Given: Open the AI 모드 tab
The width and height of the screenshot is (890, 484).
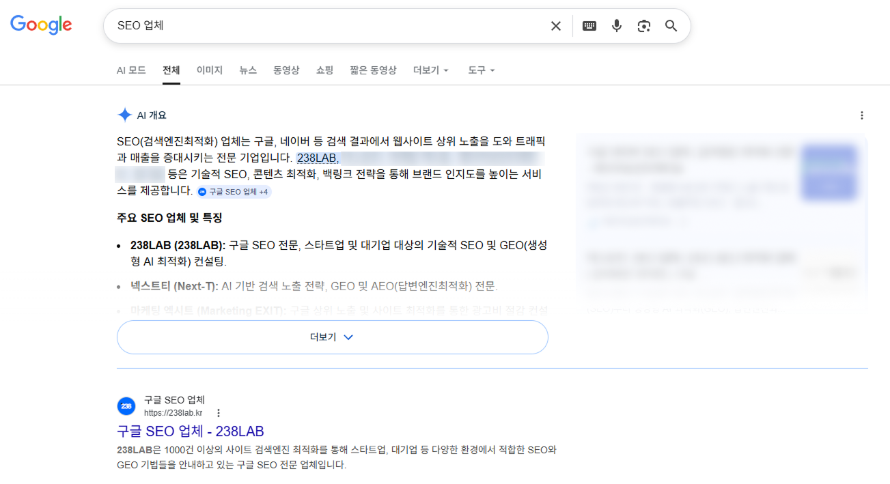Looking at the screenshot, I should click(130, 70).
